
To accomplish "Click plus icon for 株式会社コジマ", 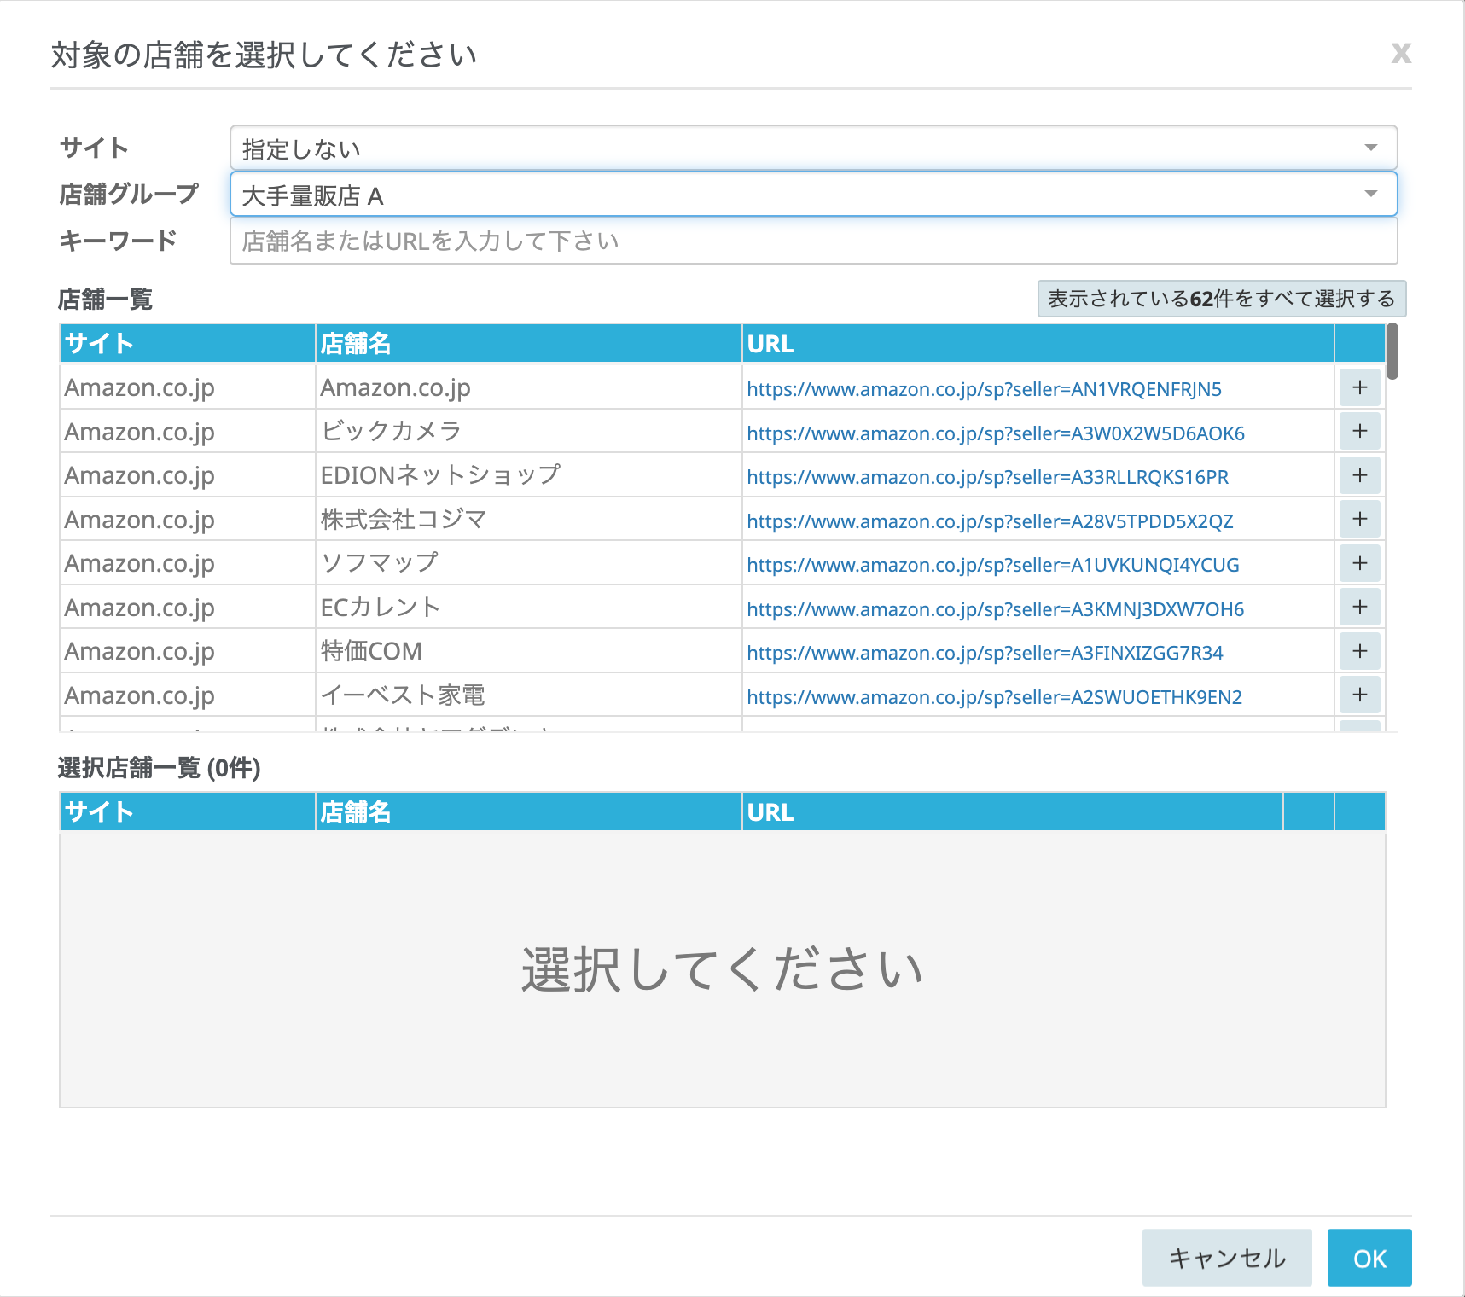I will [1359, 520].
